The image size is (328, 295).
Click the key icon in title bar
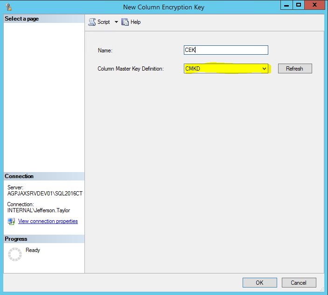[8, 7]
